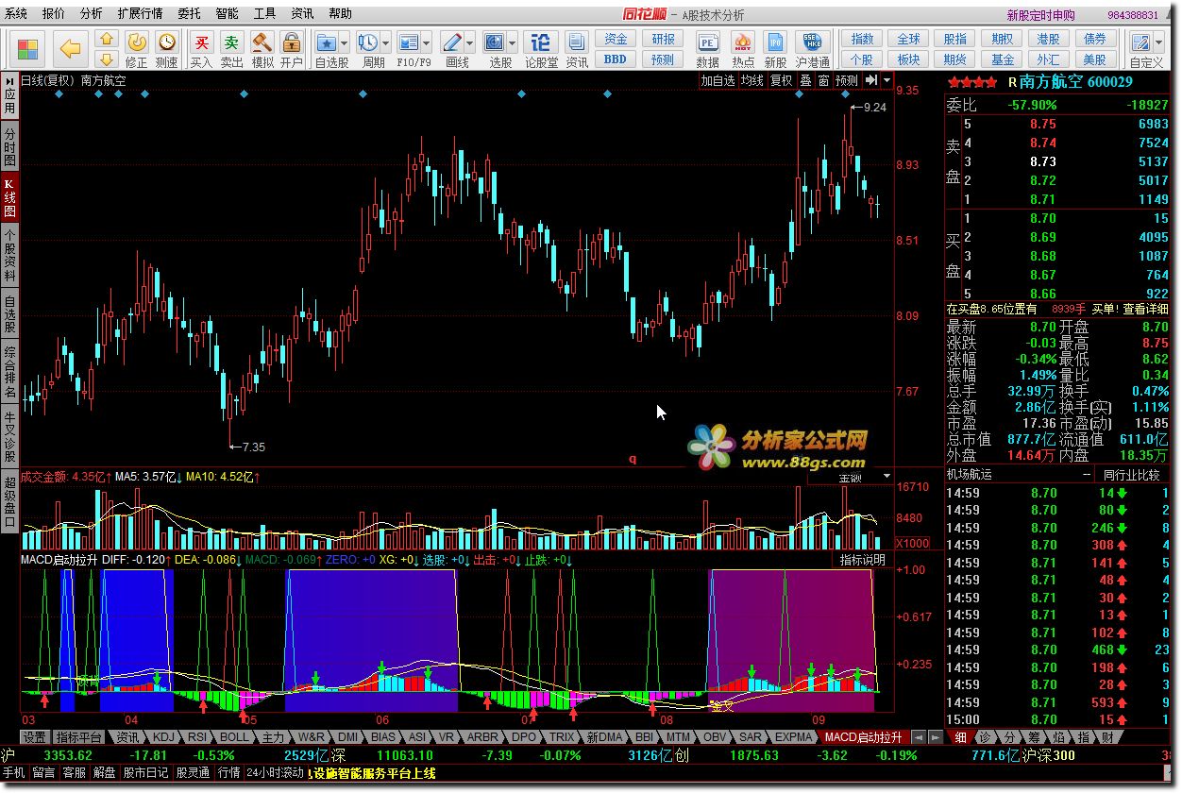Click the 指标说明 indicator description button

tap(863, 560)
